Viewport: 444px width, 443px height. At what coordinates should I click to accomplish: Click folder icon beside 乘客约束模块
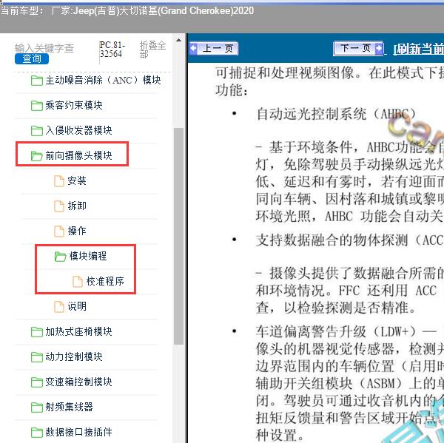click(37, 106)
